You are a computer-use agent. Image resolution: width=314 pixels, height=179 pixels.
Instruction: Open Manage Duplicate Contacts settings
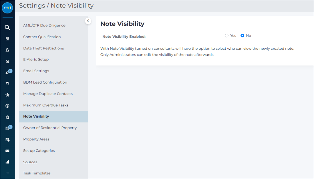48,94
